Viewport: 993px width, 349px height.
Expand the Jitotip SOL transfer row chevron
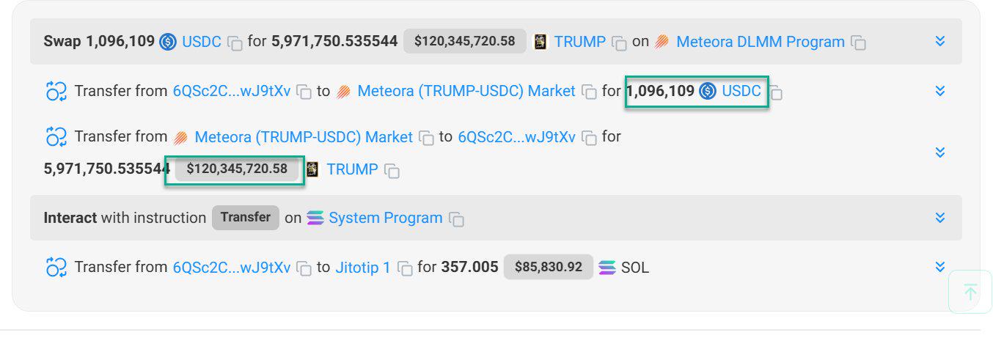[x=940, y=267]
